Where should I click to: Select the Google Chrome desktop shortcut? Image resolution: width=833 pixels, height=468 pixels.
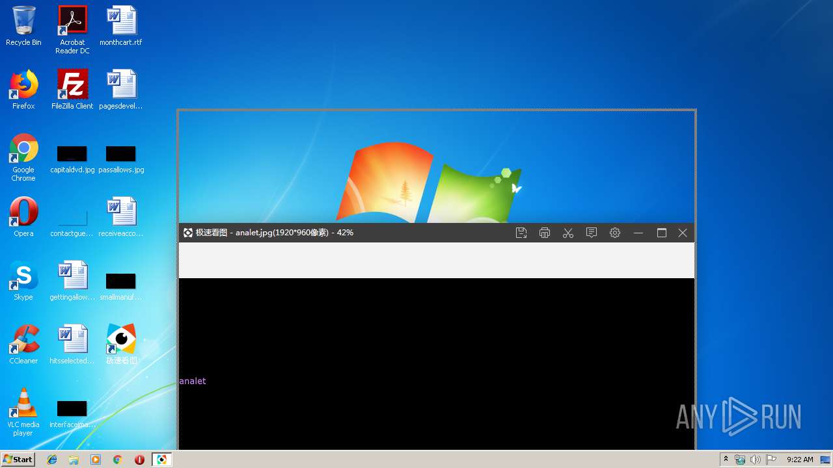click(23, 157)
